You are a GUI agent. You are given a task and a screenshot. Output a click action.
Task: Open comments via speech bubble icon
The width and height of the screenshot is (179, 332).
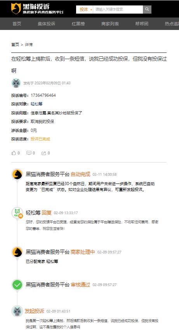point(29,153)
